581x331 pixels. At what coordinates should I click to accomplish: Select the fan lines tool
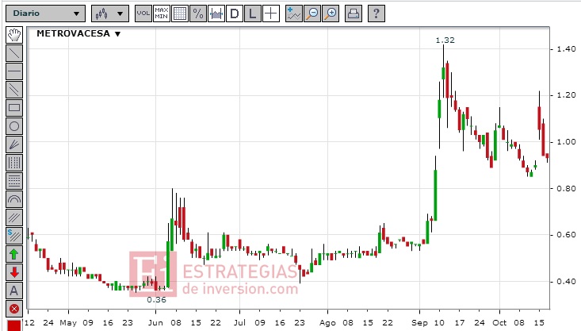pyautogui.click(x=14, y=144)
